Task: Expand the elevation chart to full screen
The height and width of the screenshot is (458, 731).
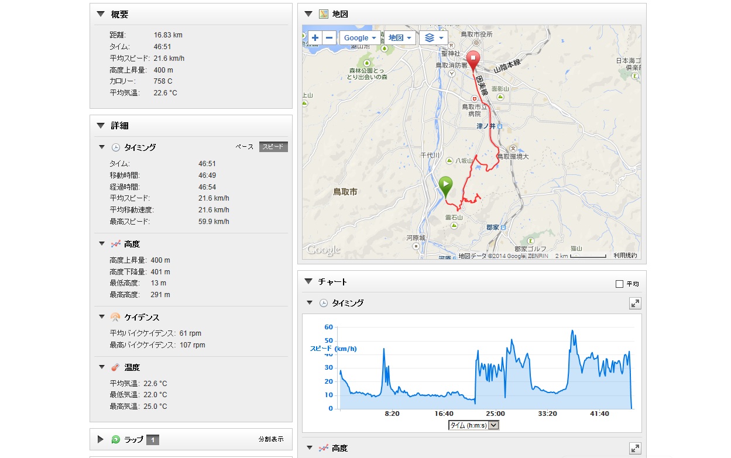Action: (635, 449)
